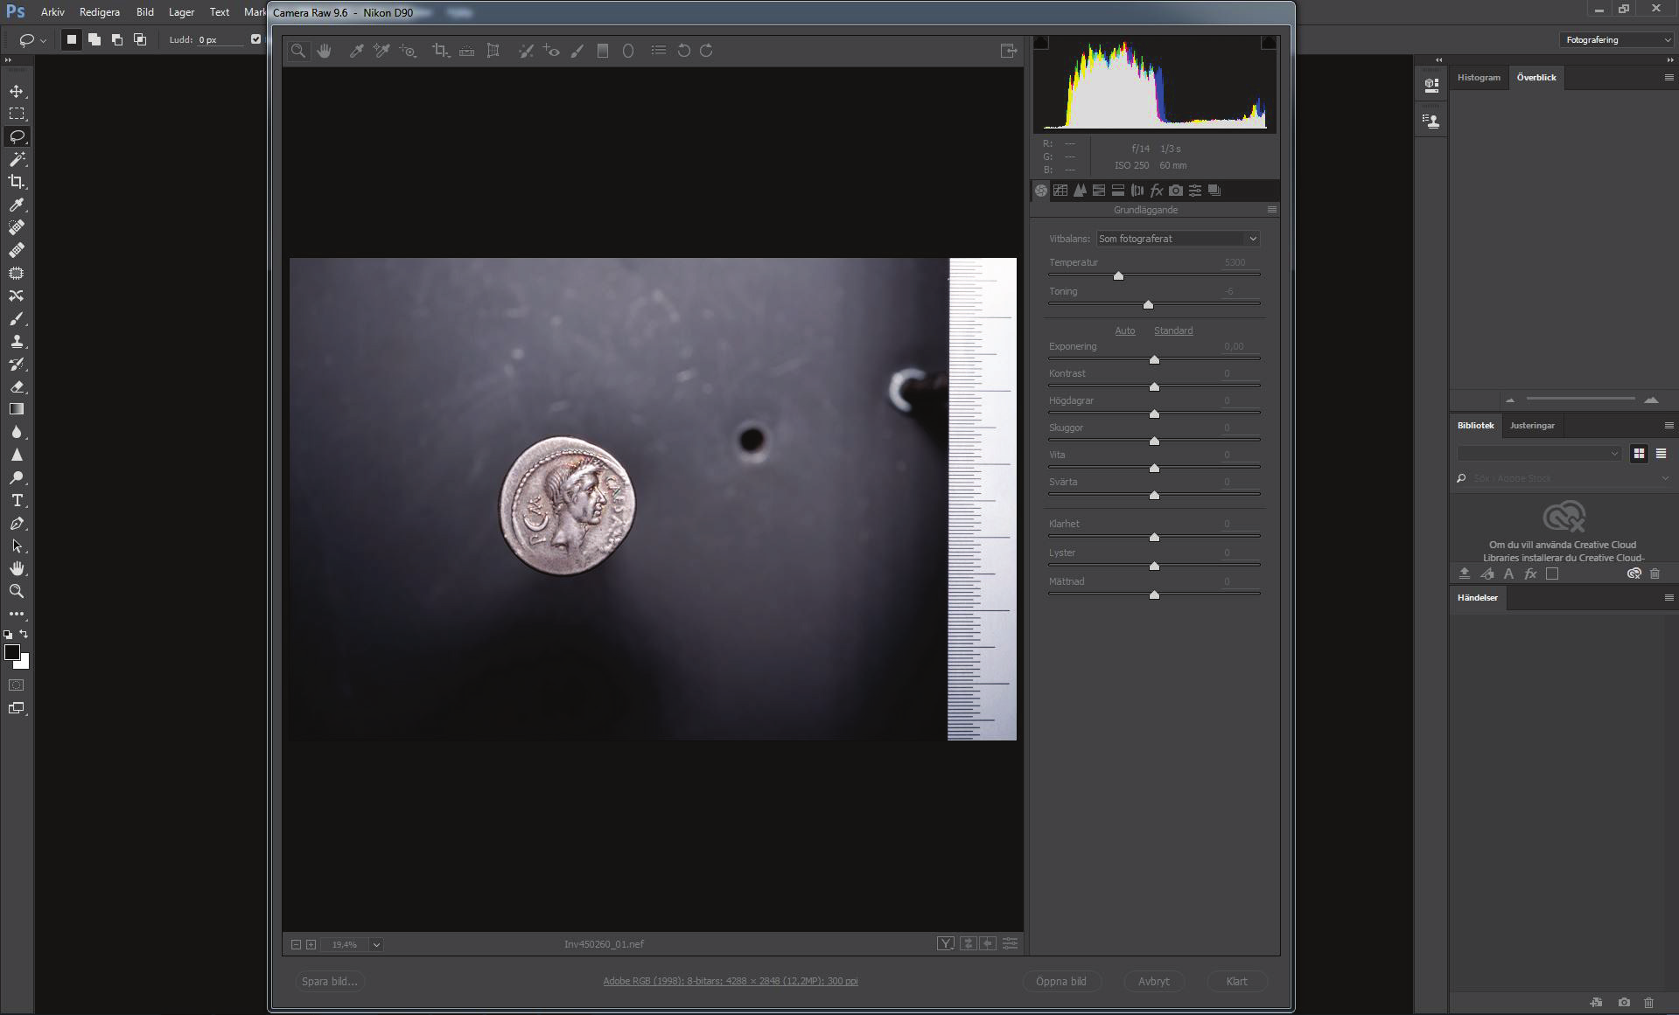Open the Camera Calibration panel tab
1679x1015 pixels.
[1176, 190]
